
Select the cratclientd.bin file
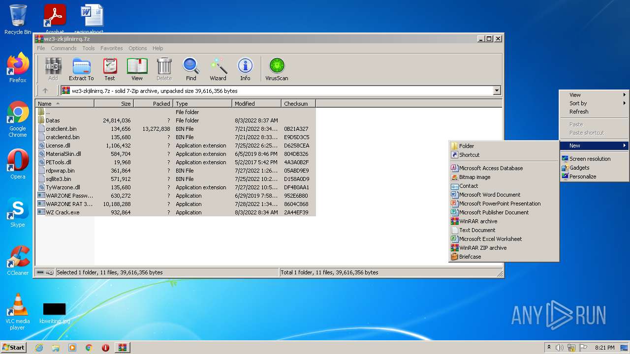point(176,137)
